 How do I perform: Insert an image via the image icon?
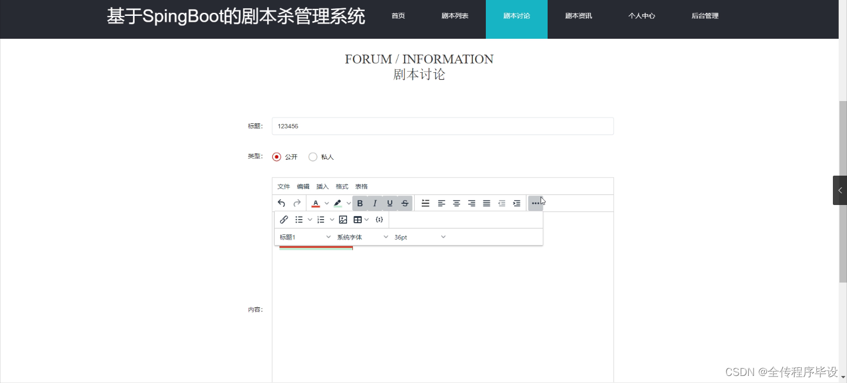tap(343, 219)
